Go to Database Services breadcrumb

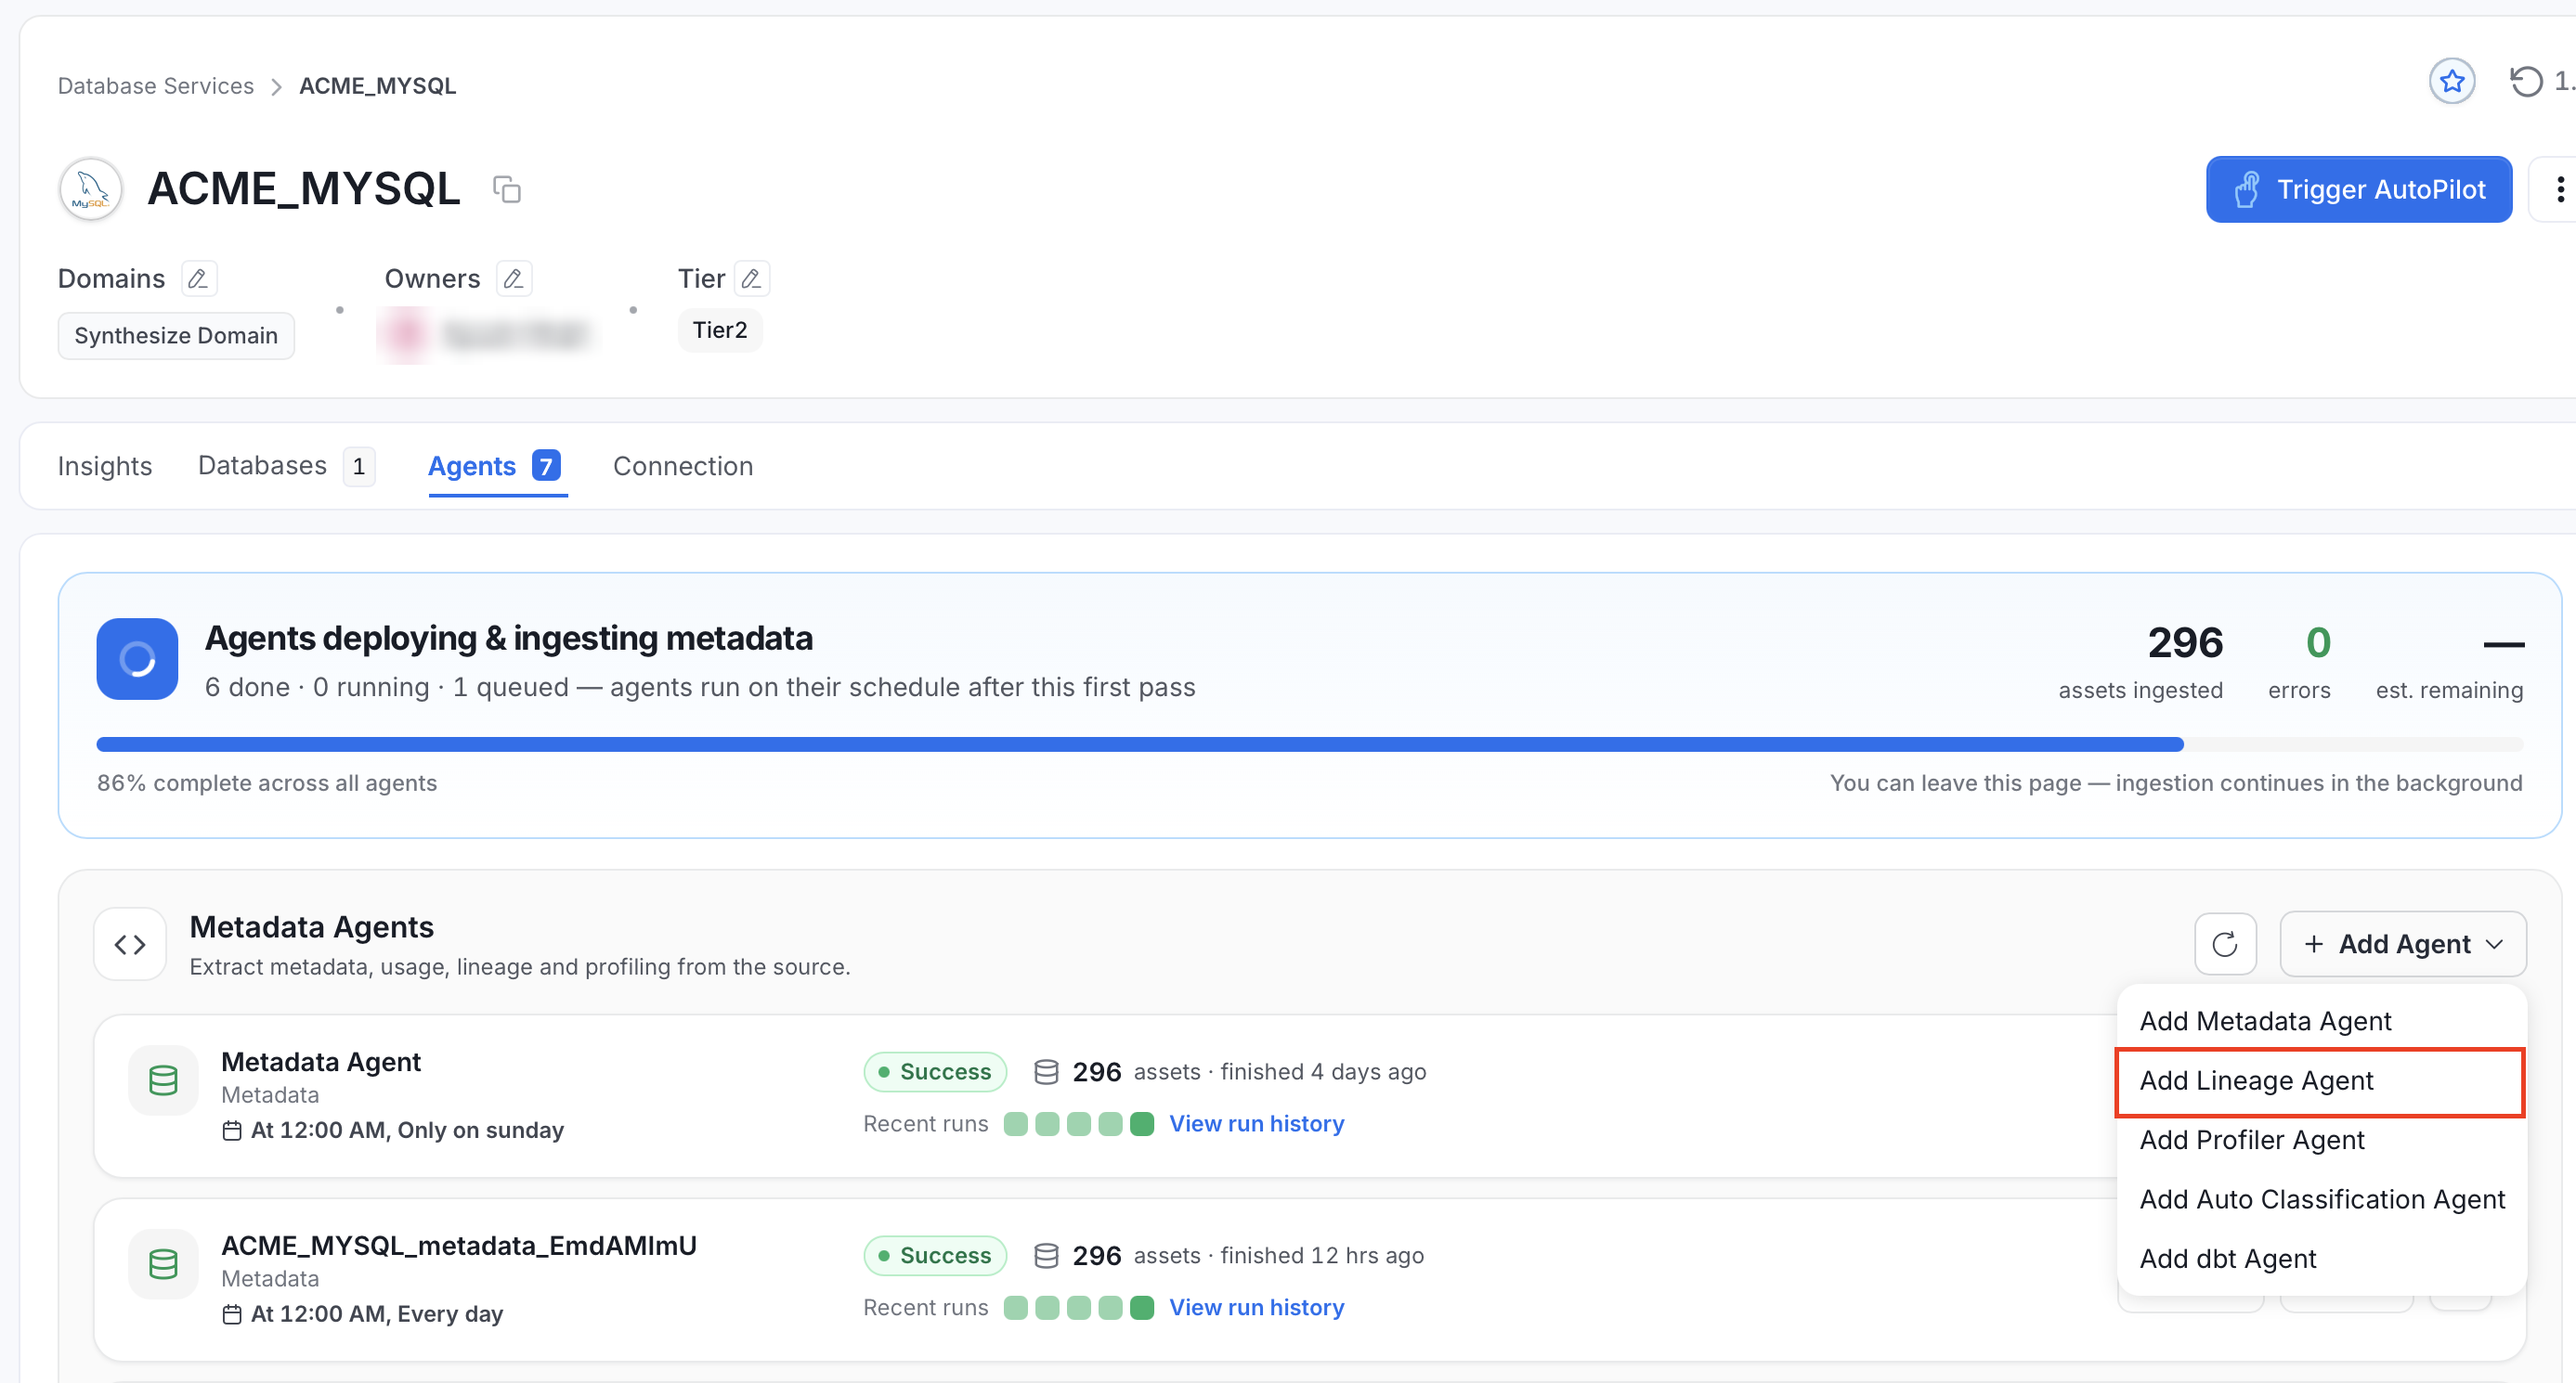tap(156, 86)
